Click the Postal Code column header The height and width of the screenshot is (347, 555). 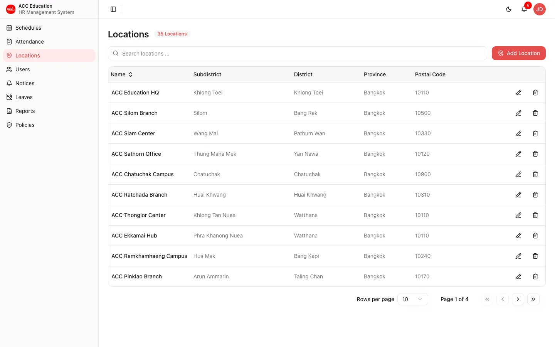coord(430,74)
